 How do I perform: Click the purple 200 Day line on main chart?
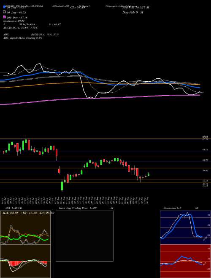coord(100,98)
